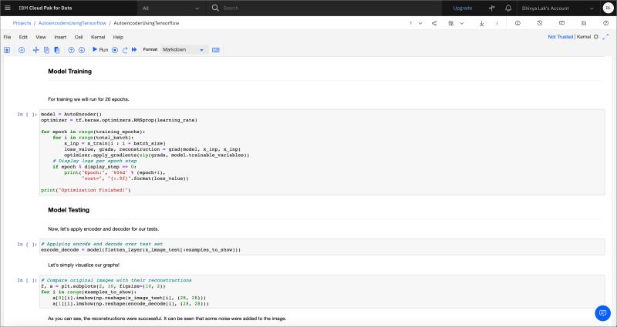Click the Upgrade link in header
The width and height of the screenshot is (617, 327).
[x=462, y=8]
